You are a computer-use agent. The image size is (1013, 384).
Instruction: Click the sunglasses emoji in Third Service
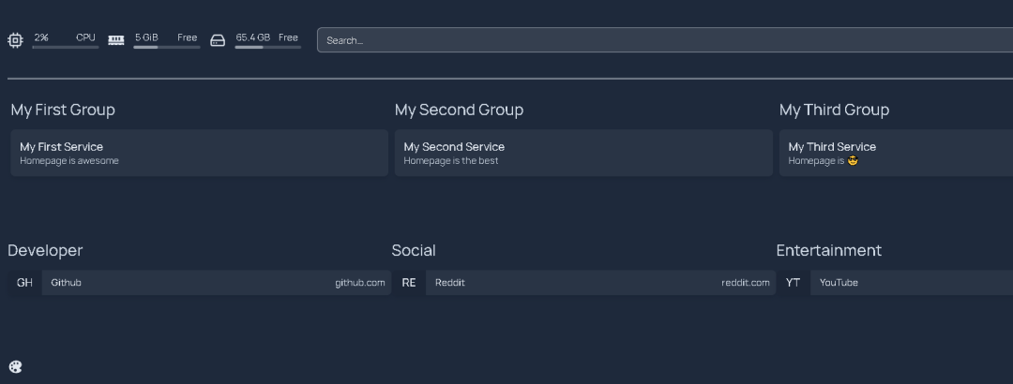click(x=852, y=161)
